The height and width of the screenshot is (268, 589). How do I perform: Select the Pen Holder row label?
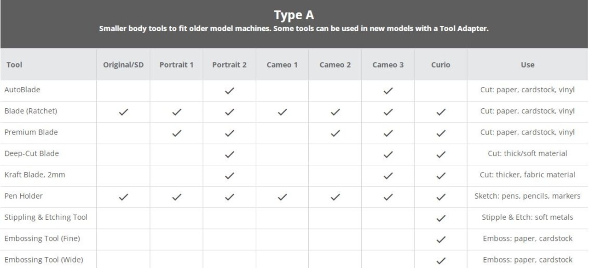coord(23,196)
